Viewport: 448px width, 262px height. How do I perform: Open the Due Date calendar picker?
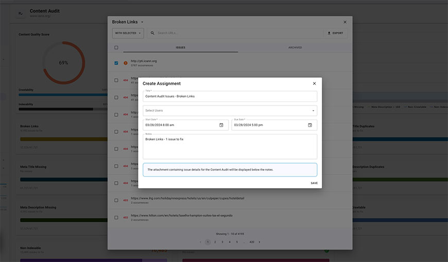click(310, 125)
